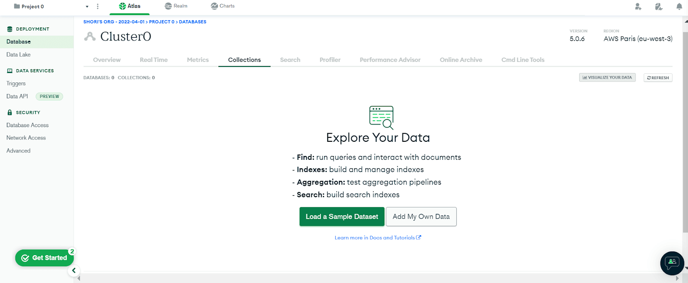Switch to the Metrics tab

click(x=198, y=60)
